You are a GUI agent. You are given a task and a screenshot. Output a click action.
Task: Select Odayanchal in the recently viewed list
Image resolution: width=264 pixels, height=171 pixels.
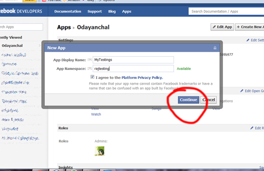(12, 45)
